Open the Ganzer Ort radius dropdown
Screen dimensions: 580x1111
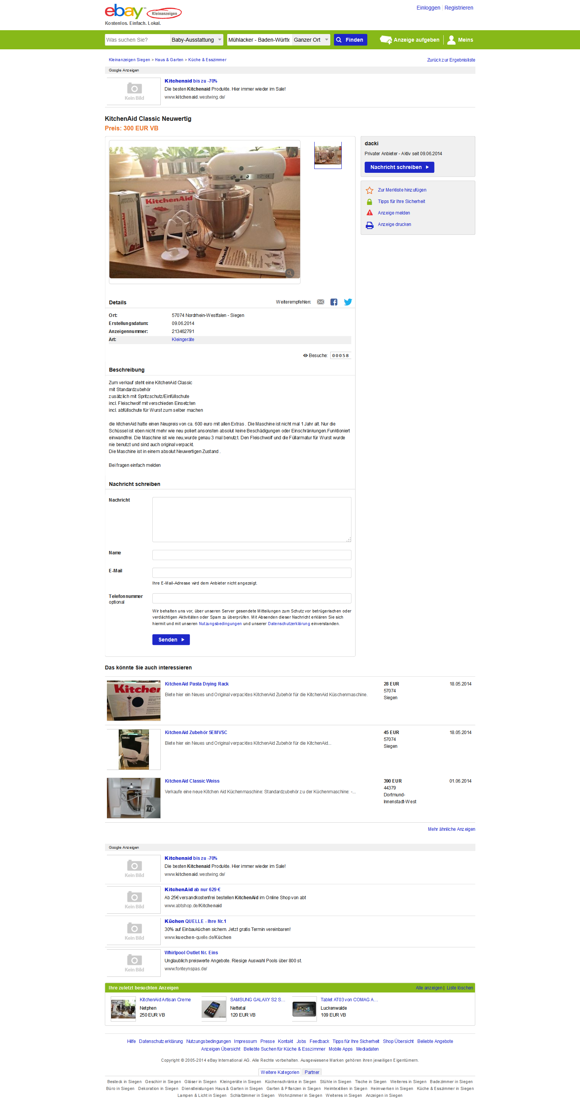[x=311, y=40]
